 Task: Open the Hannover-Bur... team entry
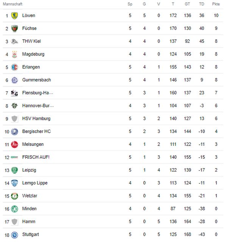click(38, 106)
